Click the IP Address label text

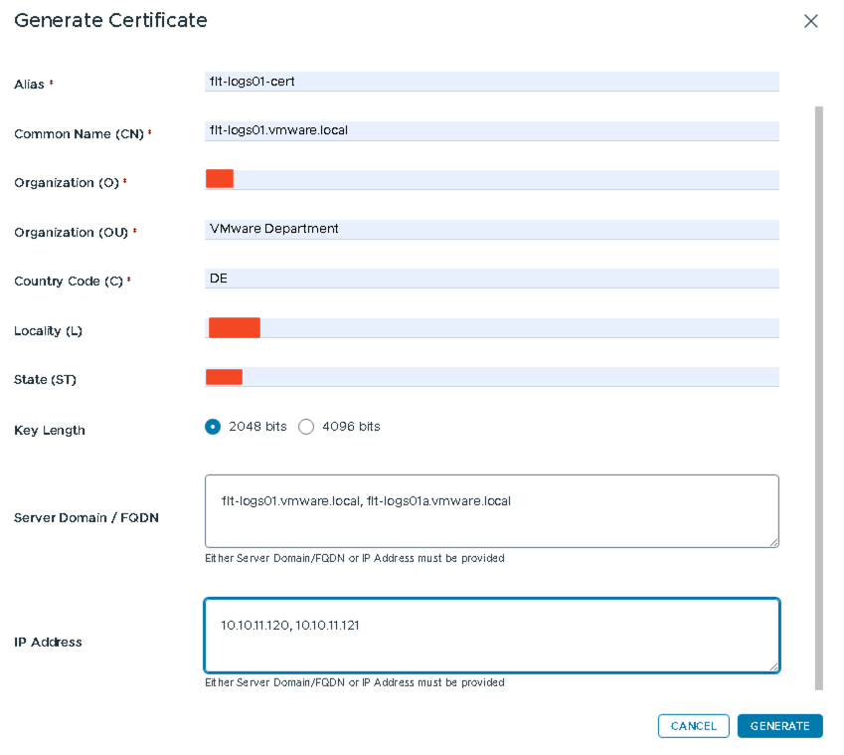pyautogui.click(x=48, y=643)
